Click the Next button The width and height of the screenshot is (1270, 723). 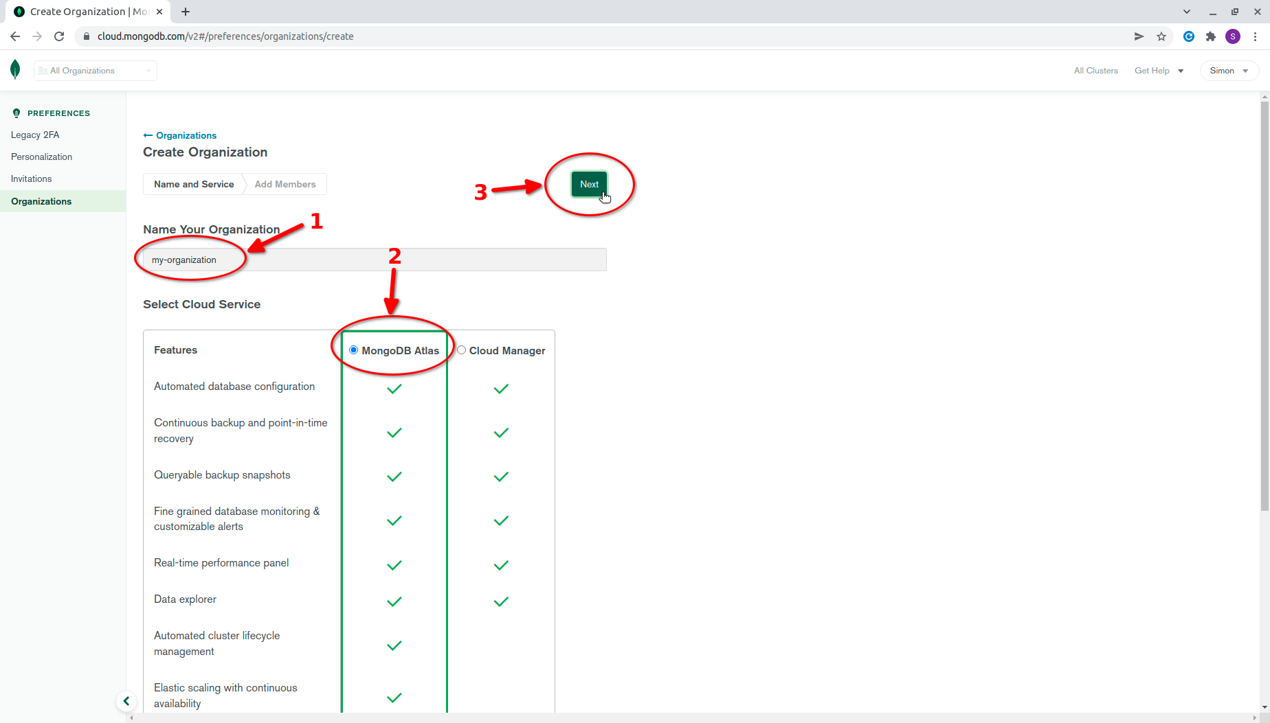pos(589,184)
